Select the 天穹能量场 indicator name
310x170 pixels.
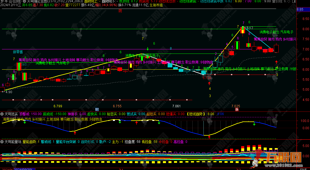click(13, 142)
